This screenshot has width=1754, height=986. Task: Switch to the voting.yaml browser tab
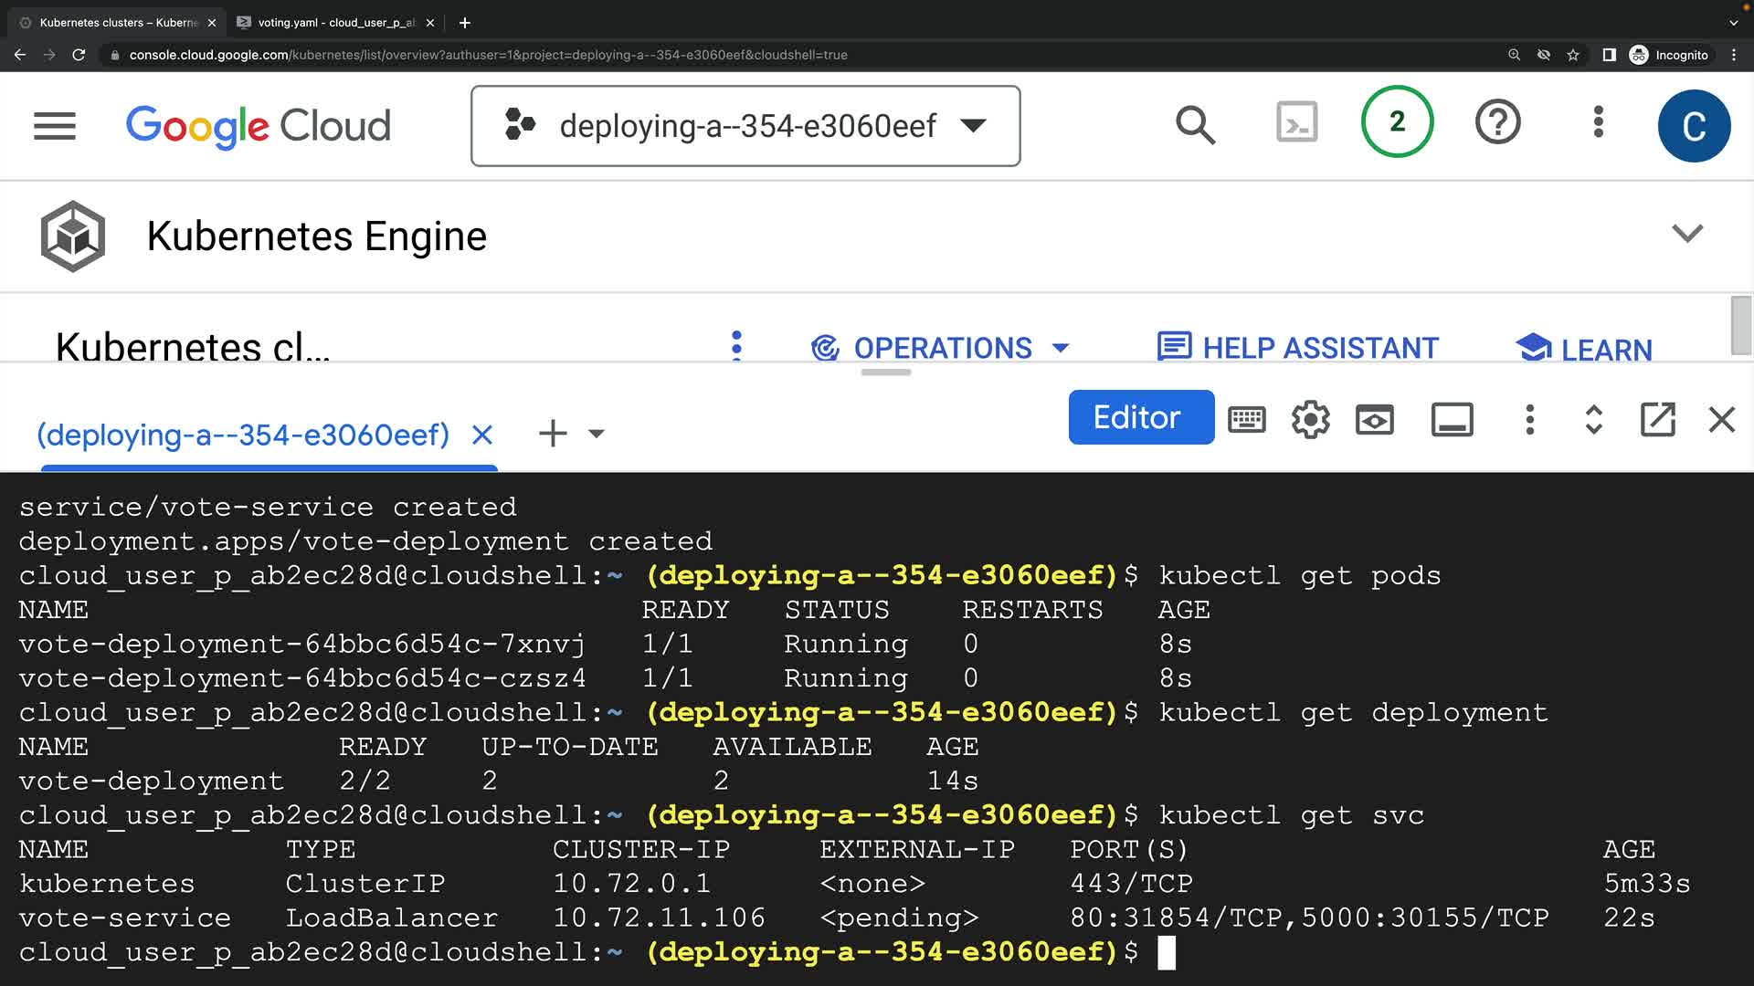334,23
